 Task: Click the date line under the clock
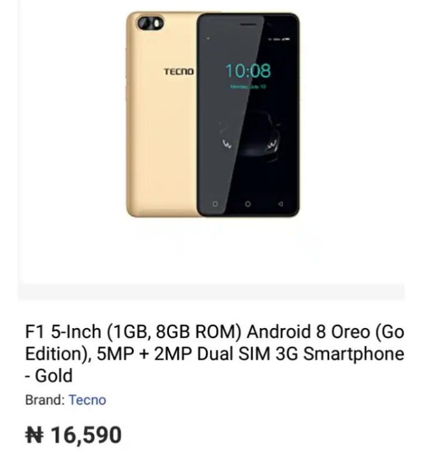(248, 87)
